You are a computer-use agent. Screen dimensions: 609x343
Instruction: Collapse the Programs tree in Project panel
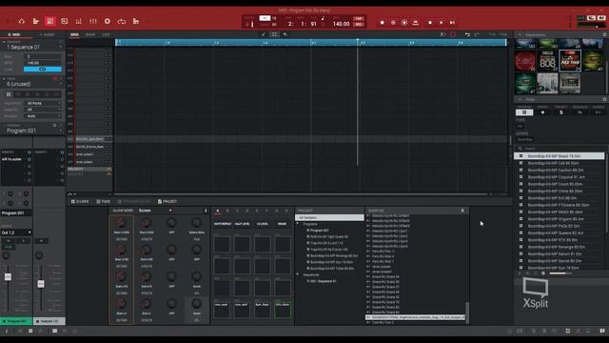[x=298, y=224]
